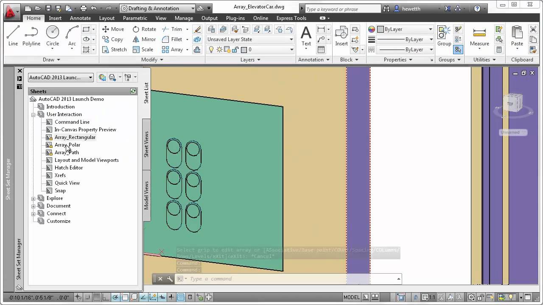Click the Mirror tool
Viewport: 543px width, 305px height.
[144, 39]
